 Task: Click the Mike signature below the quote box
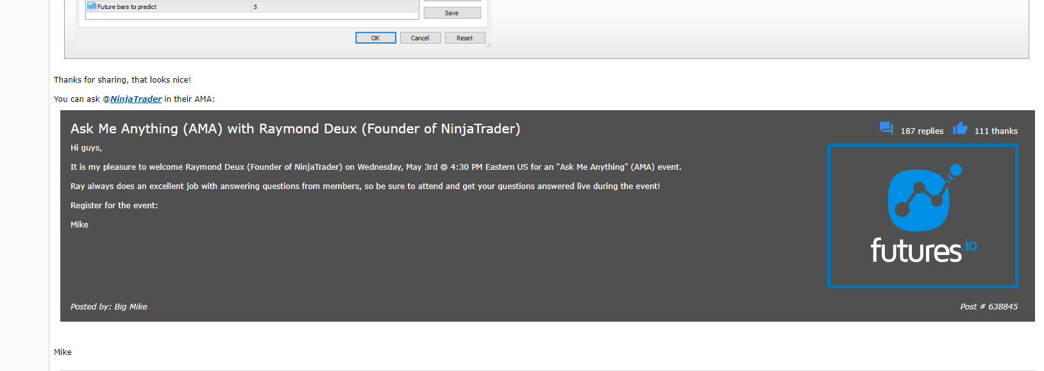click(x=63, y=352)
